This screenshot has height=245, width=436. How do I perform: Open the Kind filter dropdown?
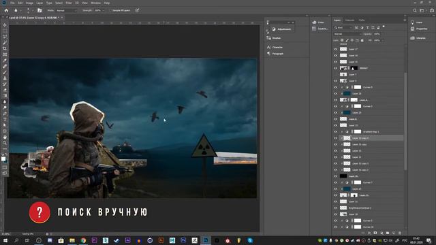(x=343, y=27)
